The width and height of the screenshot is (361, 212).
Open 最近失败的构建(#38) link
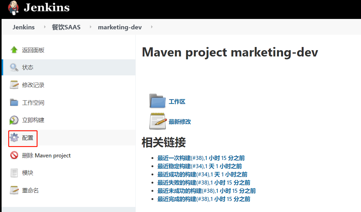coord(204,183)
